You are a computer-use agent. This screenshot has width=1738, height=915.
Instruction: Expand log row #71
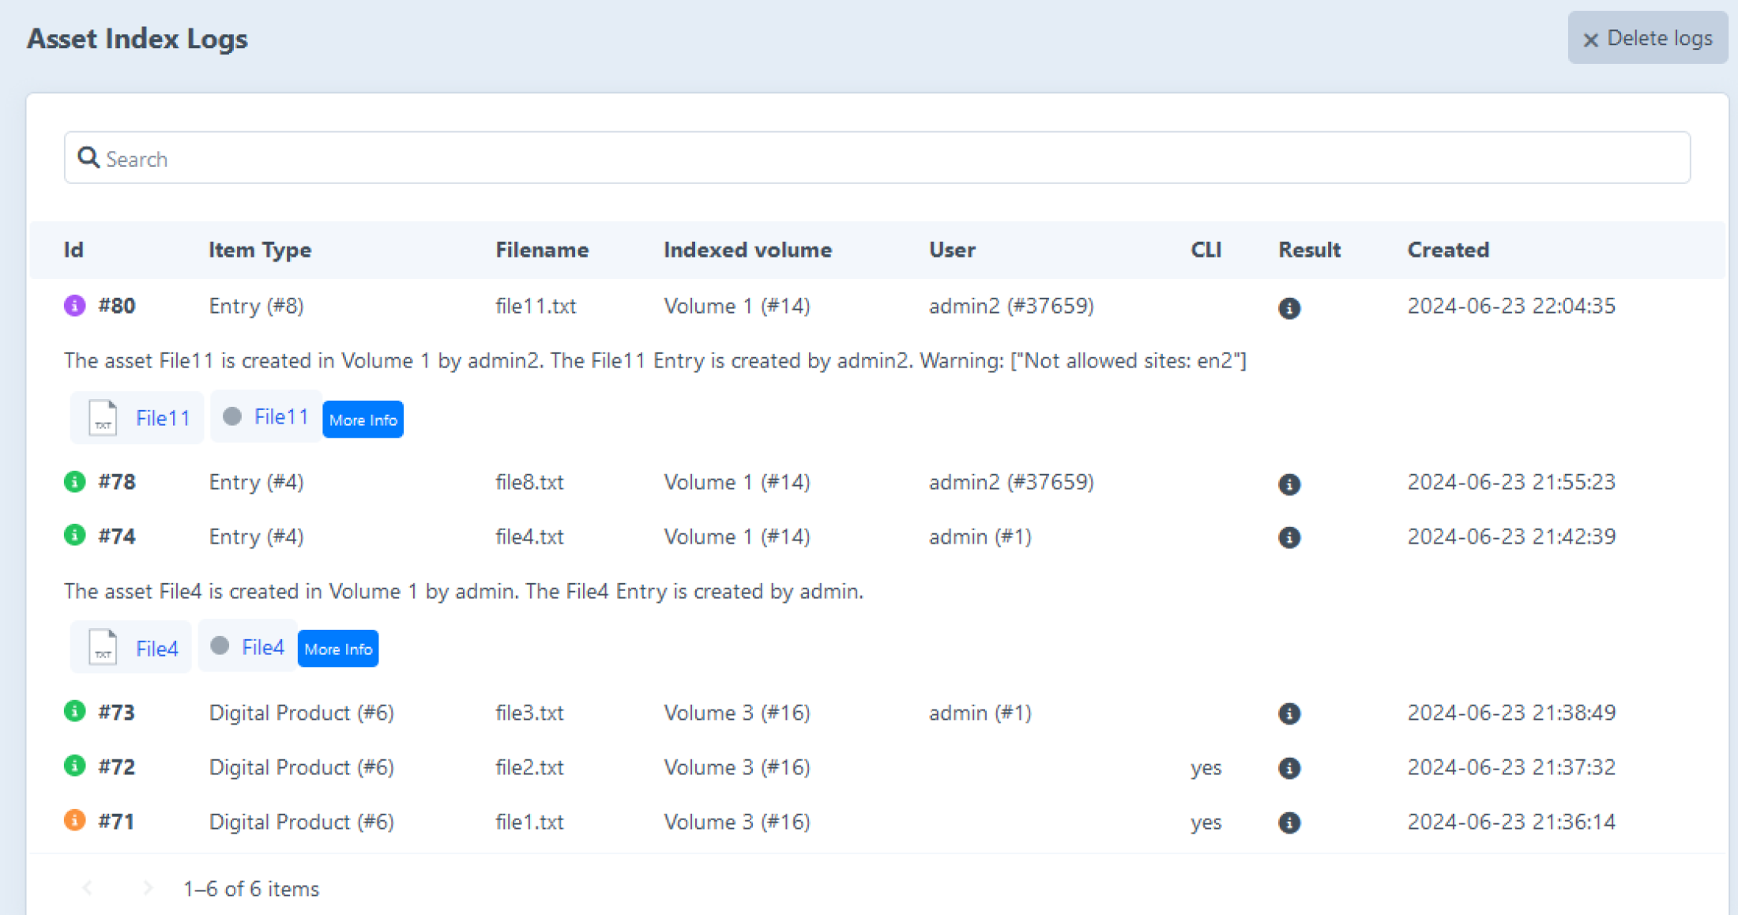click(x=877, y=822)
